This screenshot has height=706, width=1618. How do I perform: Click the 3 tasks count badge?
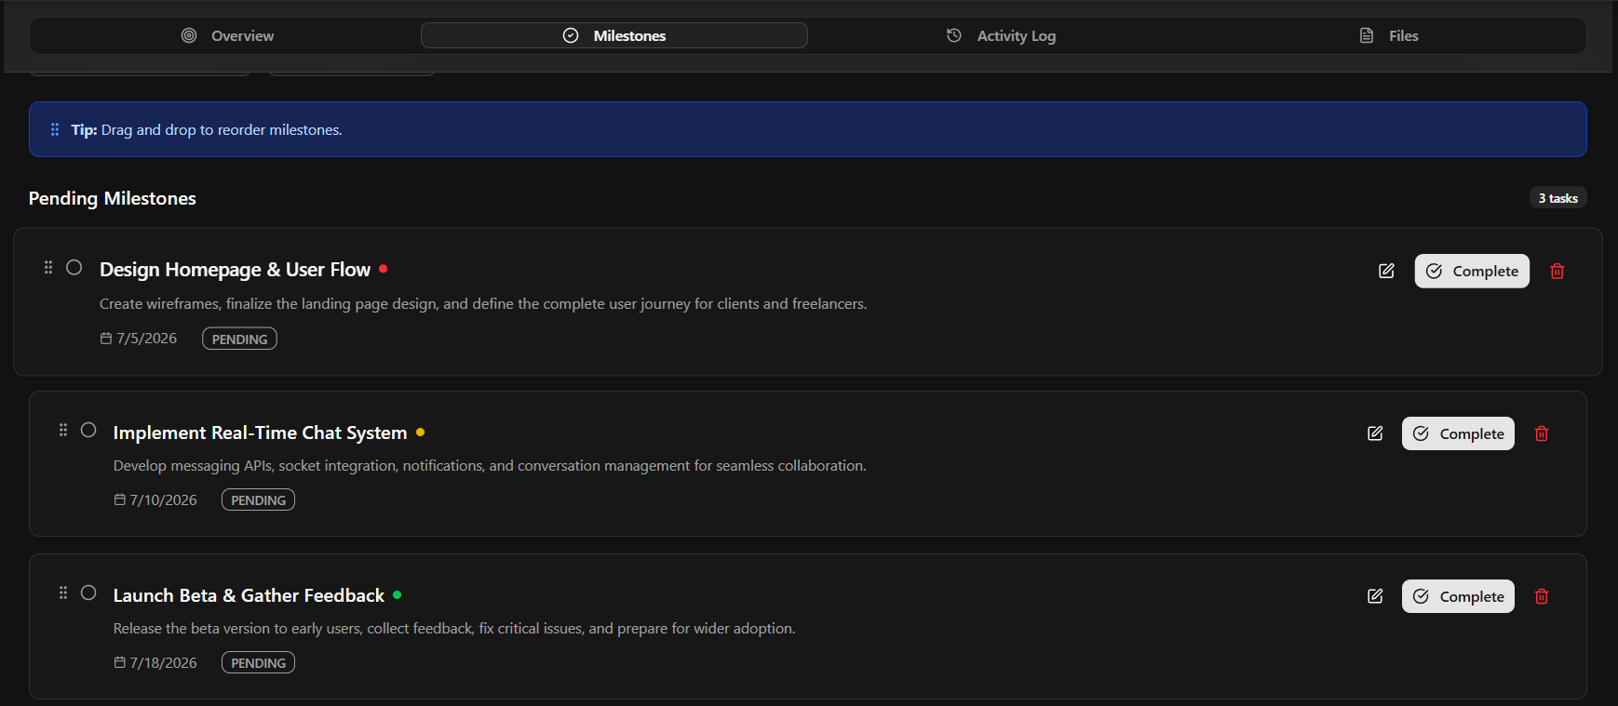(x=1557, y=198)
